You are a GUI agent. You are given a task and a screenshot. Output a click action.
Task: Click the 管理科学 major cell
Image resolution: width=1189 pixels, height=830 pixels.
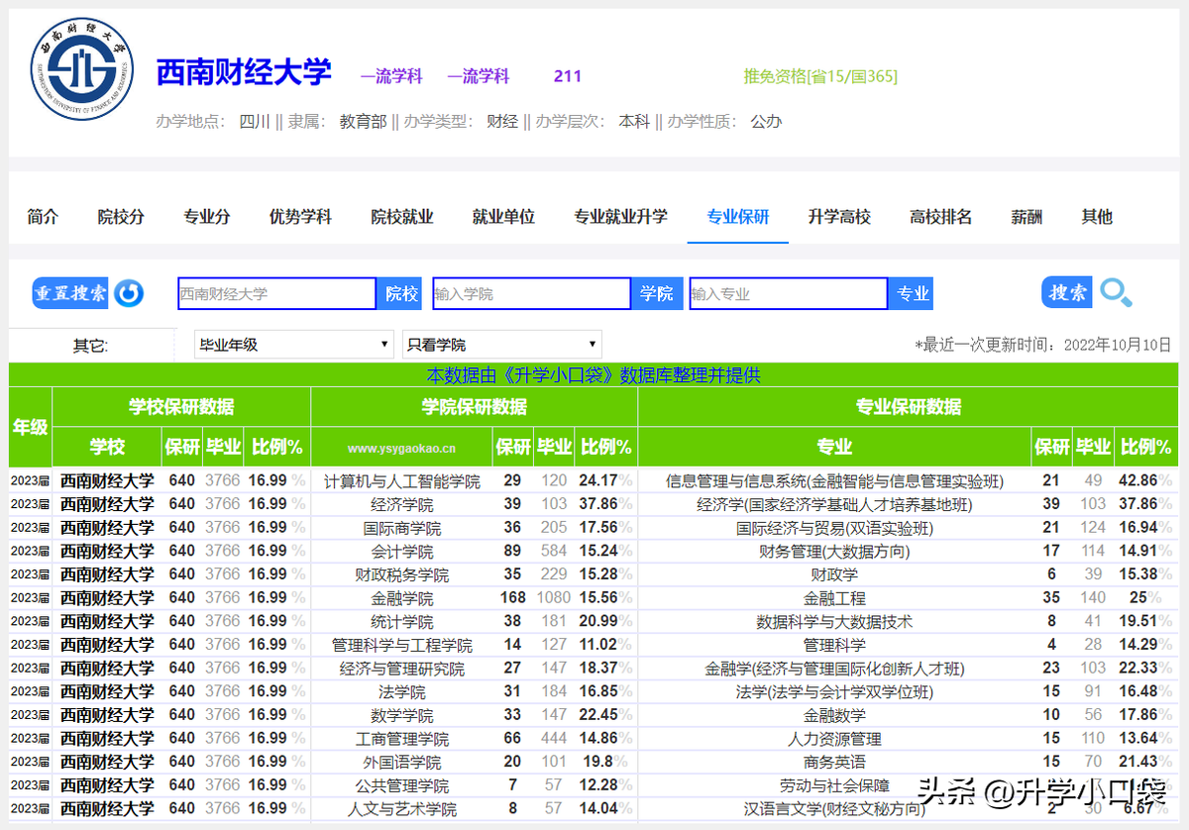pyautogui.click(x=834, y=645)
